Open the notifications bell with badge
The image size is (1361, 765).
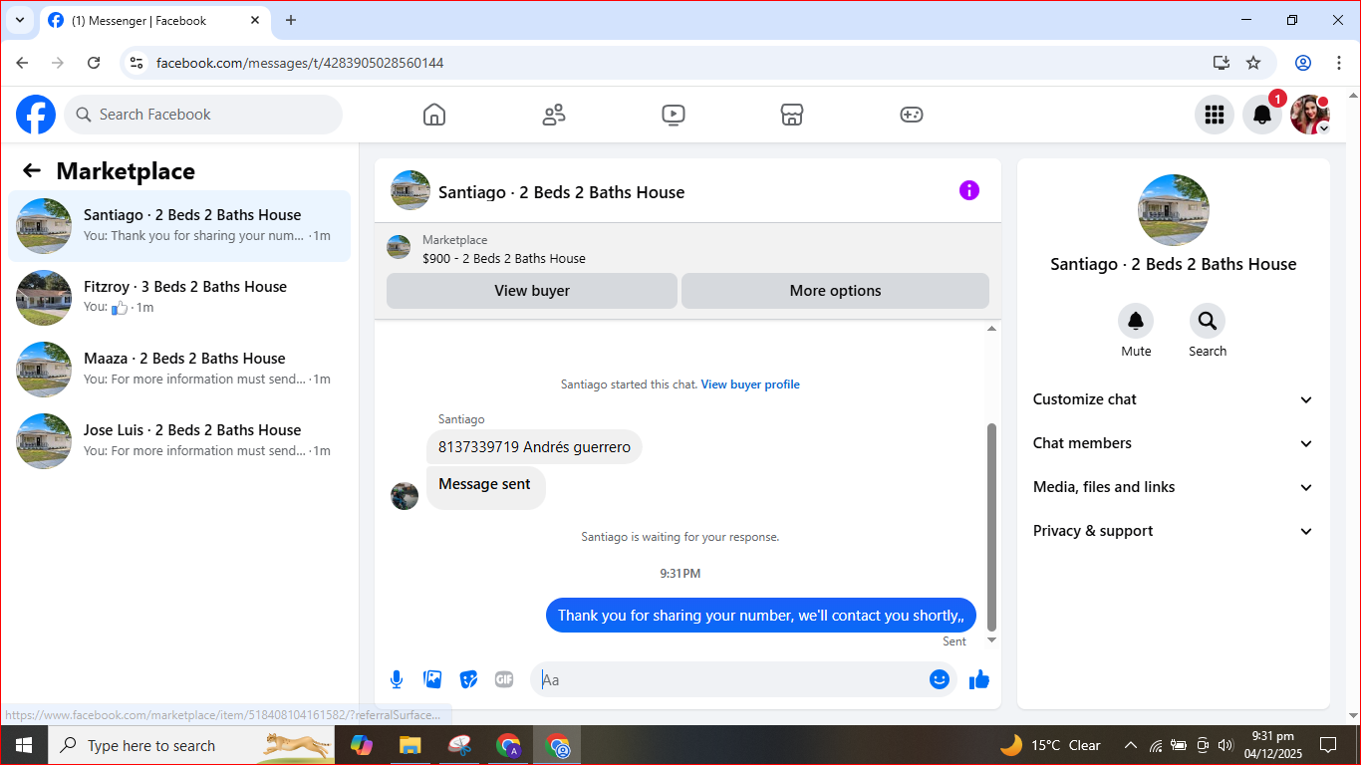(x=1262, y=115)
